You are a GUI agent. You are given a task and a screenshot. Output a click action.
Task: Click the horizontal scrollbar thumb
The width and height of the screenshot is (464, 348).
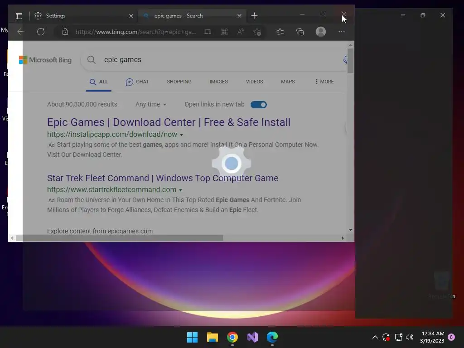click(120, 238)
